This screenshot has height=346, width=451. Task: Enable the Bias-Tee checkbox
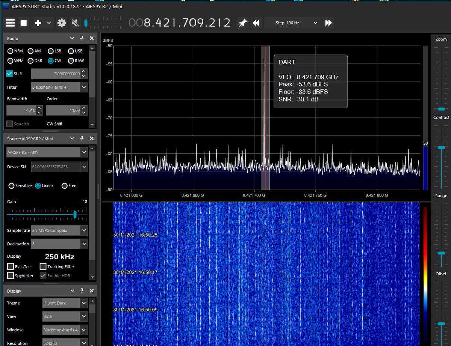click(11, 267)
